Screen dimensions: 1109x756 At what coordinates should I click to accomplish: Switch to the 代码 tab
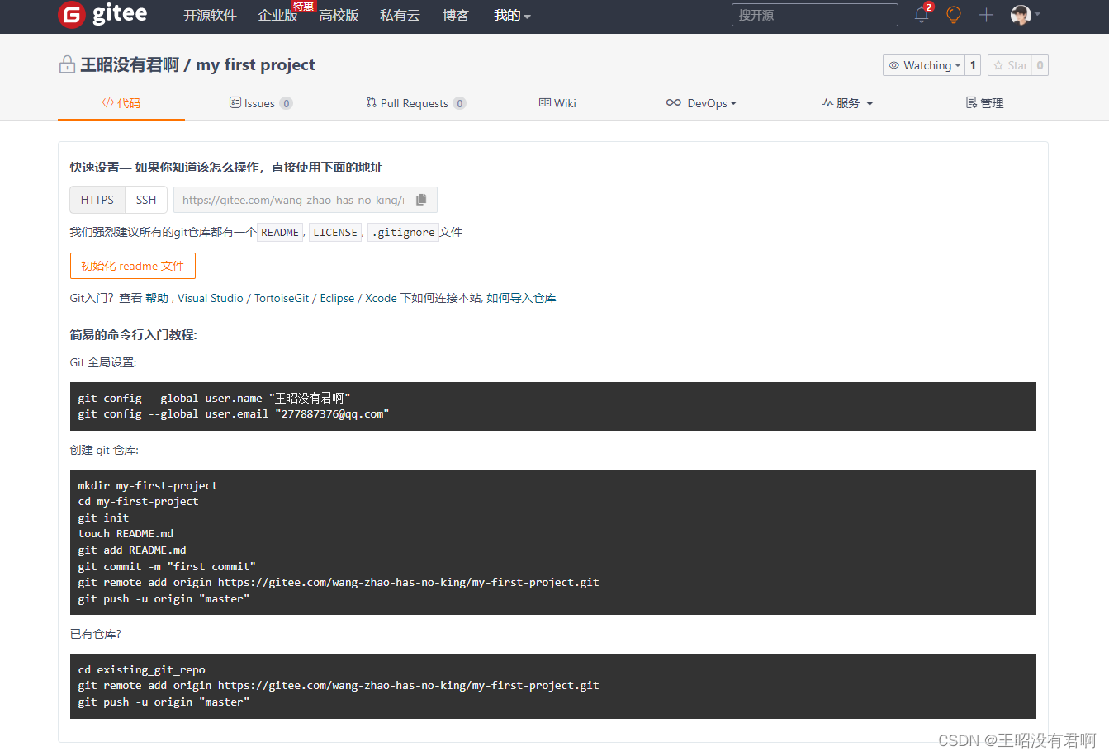(x=121, y=103)
